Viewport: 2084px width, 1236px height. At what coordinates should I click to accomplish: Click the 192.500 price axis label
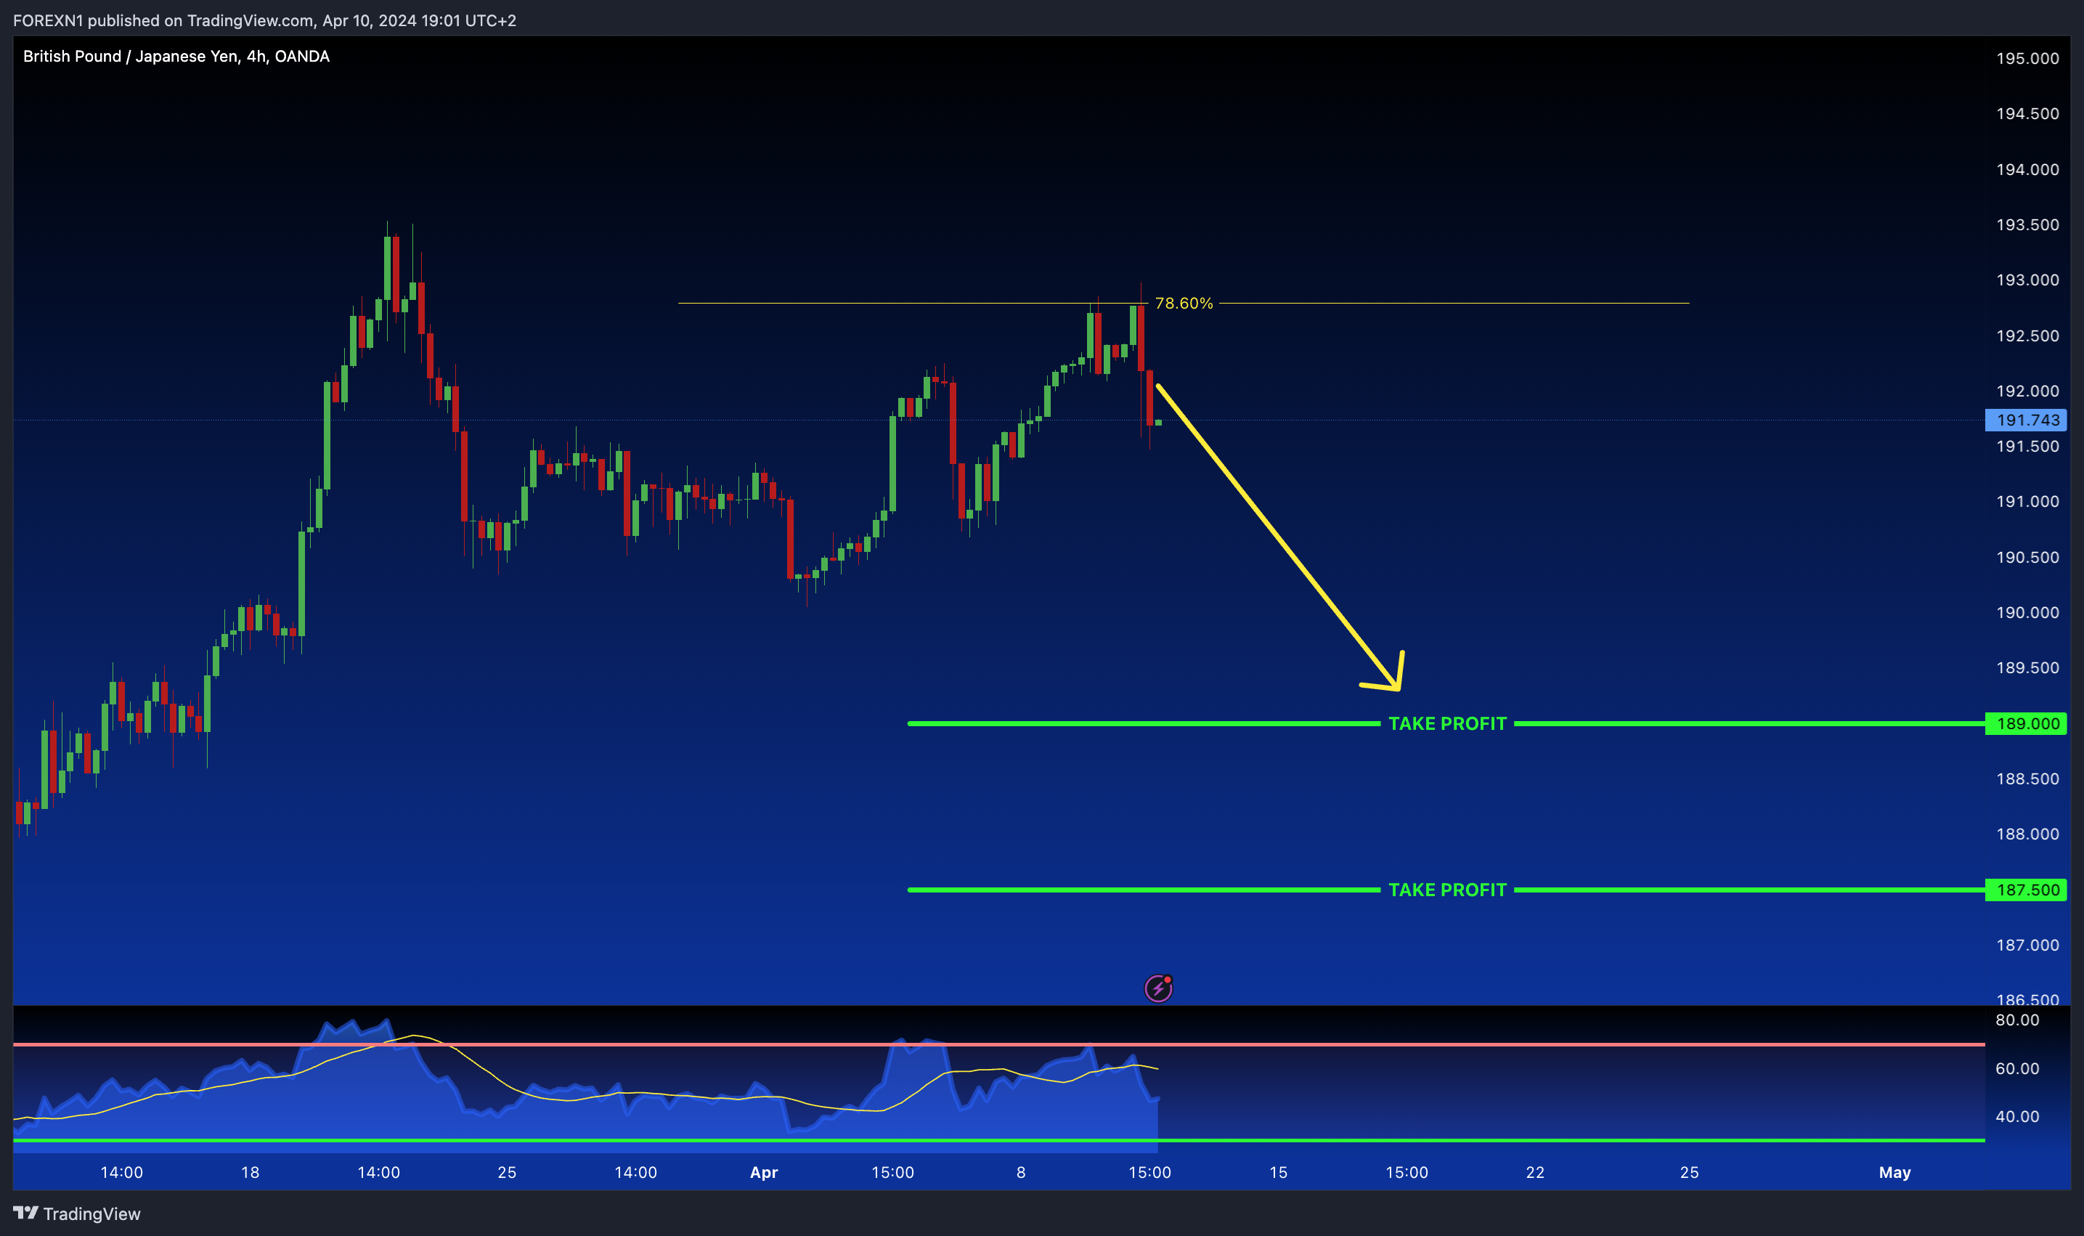pos(2027,336)
